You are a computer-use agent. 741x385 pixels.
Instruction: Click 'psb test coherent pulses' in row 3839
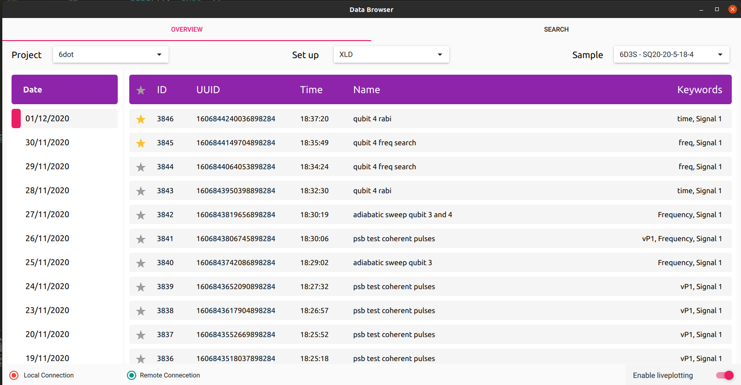394,287
